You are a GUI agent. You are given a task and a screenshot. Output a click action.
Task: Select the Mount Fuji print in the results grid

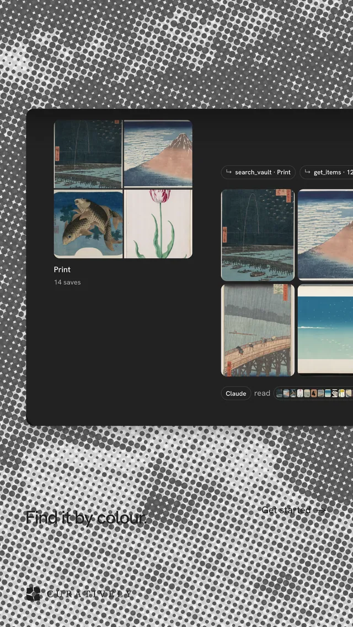(325, 234)
